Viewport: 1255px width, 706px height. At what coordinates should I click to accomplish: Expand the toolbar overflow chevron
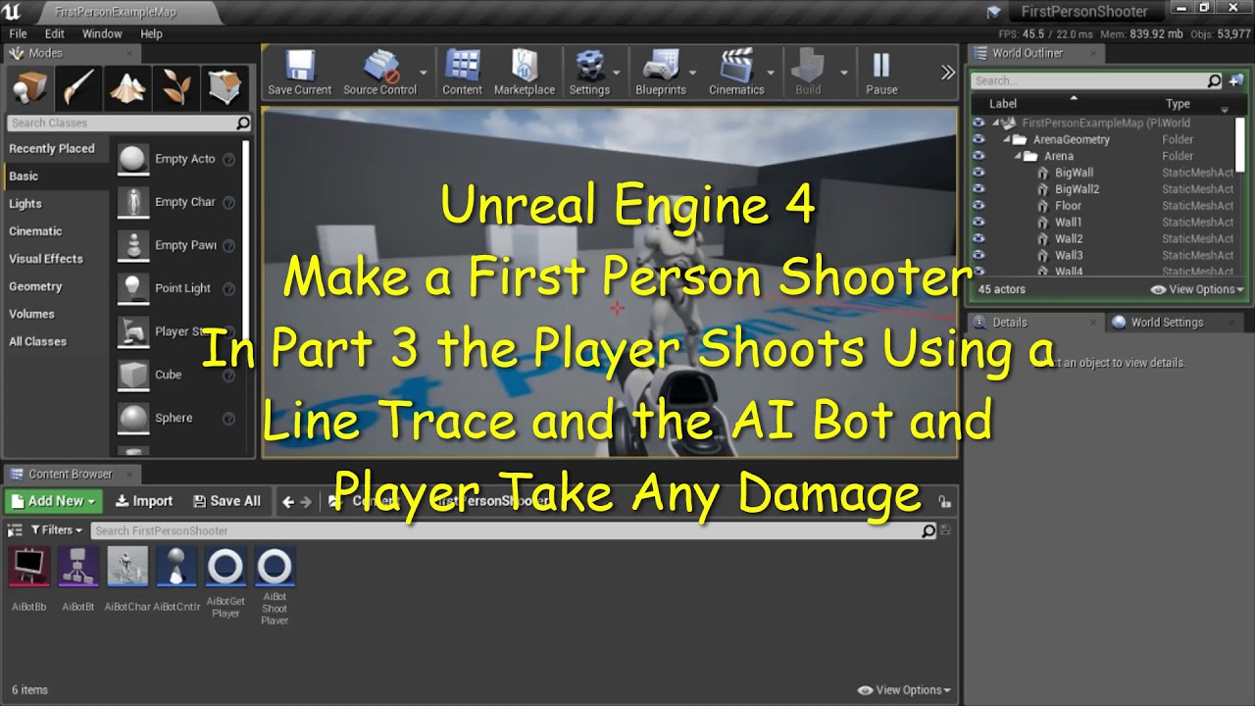pyautogui.click(x=947, y=73)
